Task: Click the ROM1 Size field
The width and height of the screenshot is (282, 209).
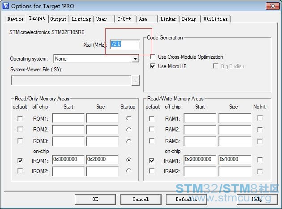Action: [103, 118]
